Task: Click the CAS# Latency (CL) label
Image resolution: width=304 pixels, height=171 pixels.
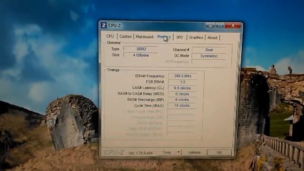Action: pyautogui.click(x=148, y=88)
